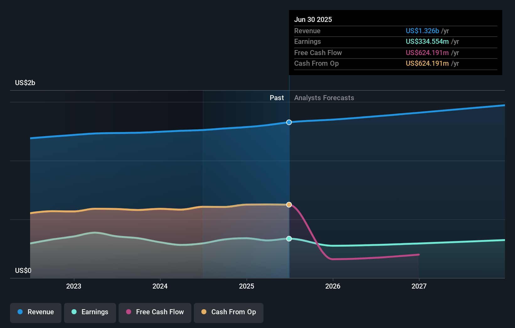
Task: Click the 2026 x-axis label
Action: (x=333, y=286)
